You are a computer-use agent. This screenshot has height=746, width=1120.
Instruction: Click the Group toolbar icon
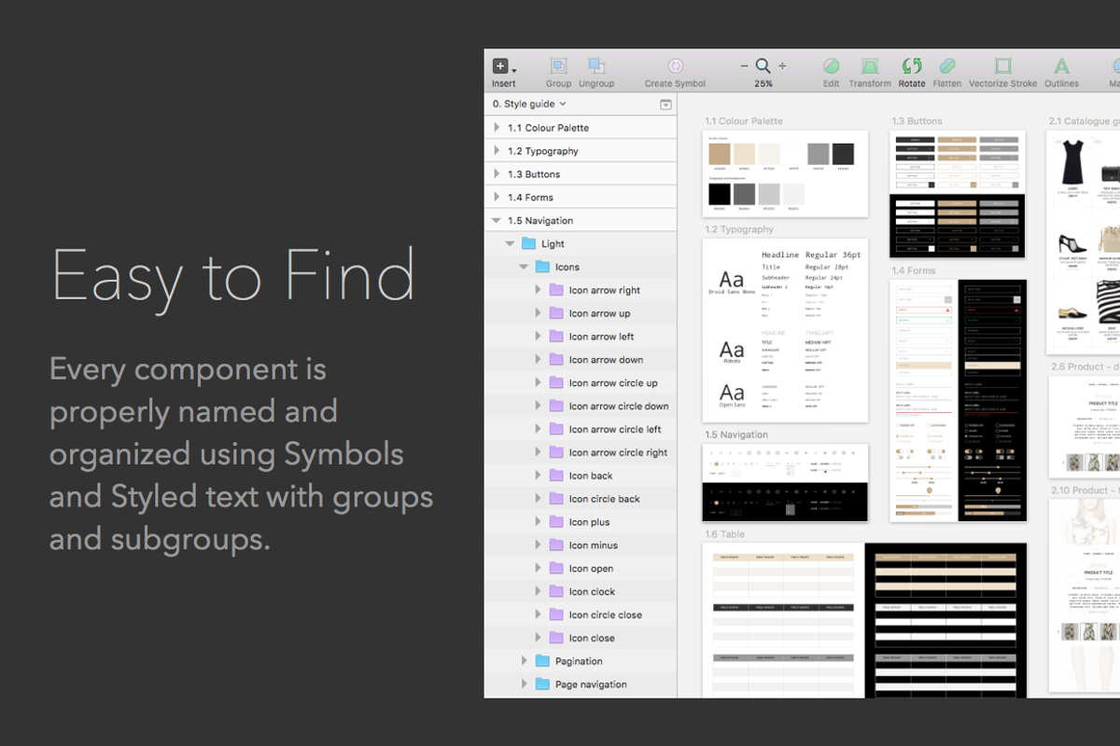tap(558, 66)
